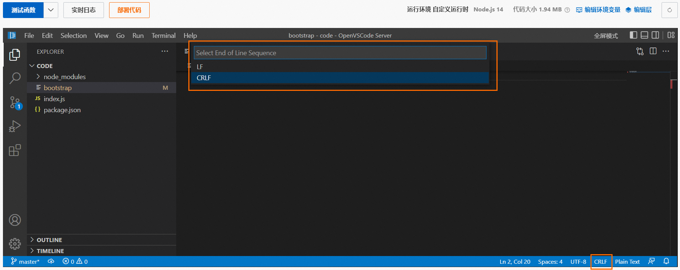Image resolution: width=680 pixels, height=270 pixels.
Task: Click the 测试函数 button
Action: 23,10
